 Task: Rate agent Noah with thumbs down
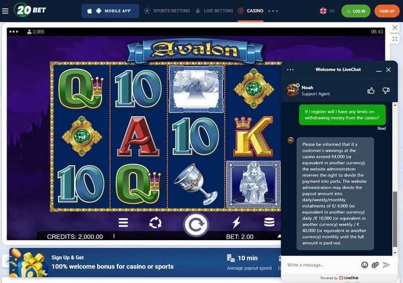click(386, 91)
